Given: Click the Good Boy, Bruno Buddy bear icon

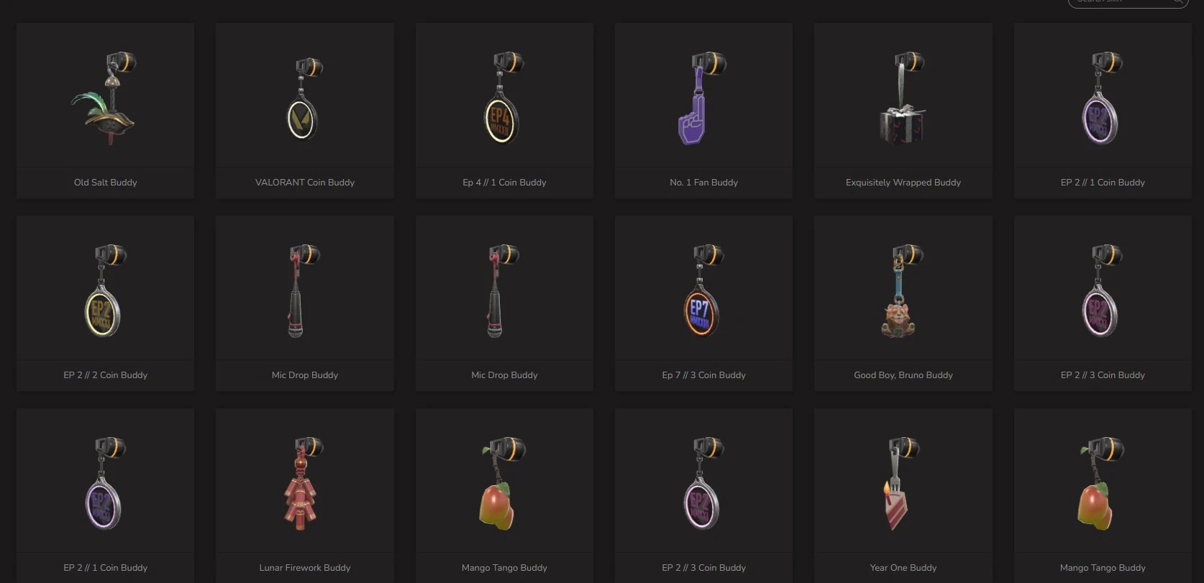Looking at the screenshot, I should [x=900, y=290].
